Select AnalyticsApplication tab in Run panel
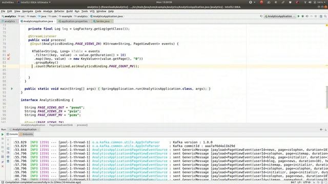The width and height of the screenshot is (328, 184). [24, 129]
